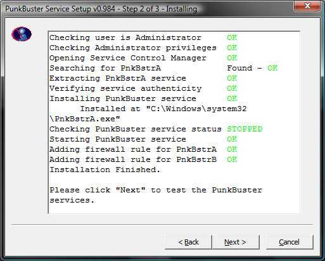Select the "Checking user is Administrator" line
325x261 pixels.
[125, 38]
